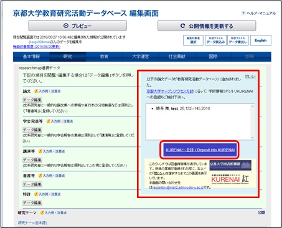Image resolution: width=282 pixels, height=228 pixels.
Task: Switch to the 基本情報 tab
Action: (31, 57)
